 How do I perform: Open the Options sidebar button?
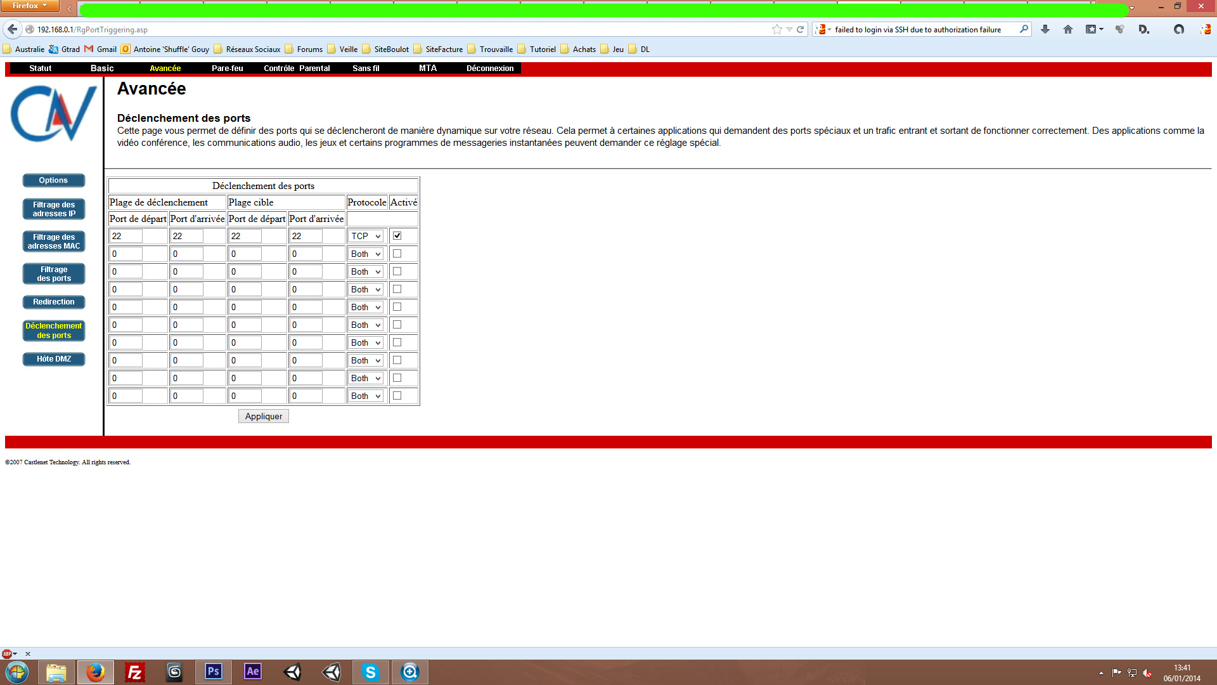coord(54,180)
